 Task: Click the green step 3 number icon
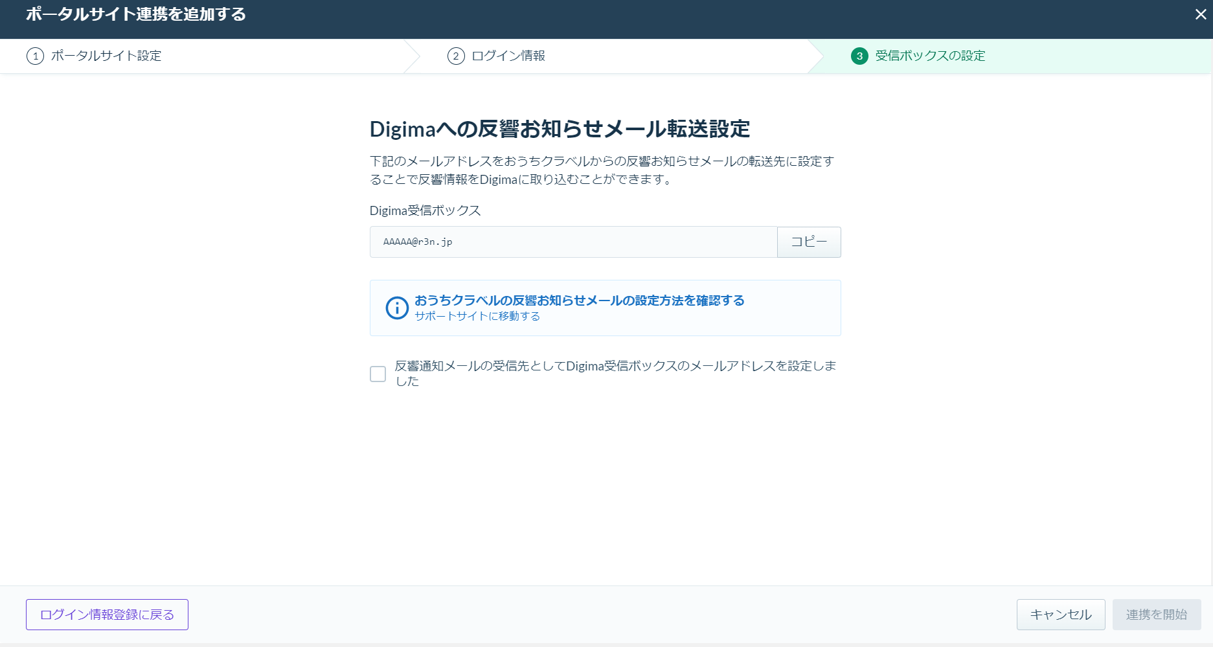(859, 56)
